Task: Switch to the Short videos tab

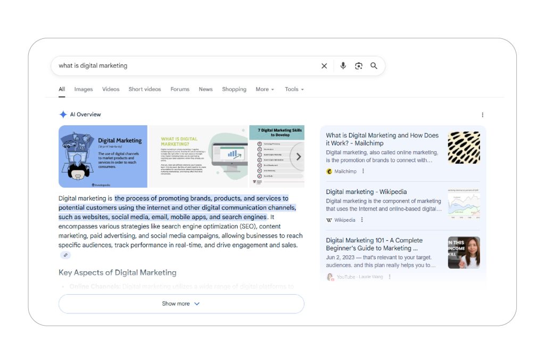Action: [145, 90]
